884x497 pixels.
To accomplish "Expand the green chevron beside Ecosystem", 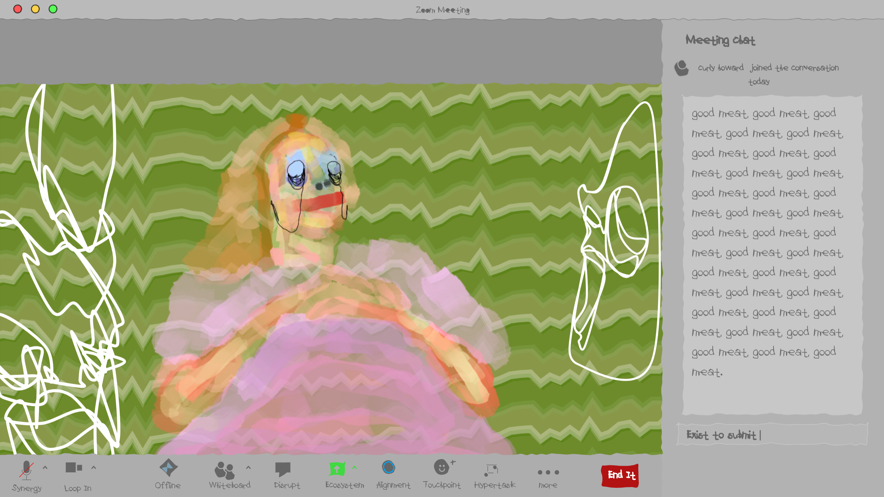I will [354, 468].
